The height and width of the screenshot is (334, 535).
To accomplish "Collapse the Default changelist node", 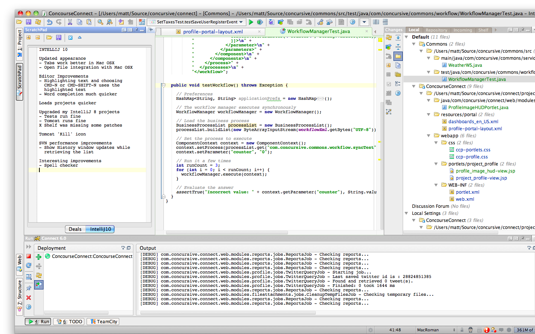I will [x=406, y=37].
